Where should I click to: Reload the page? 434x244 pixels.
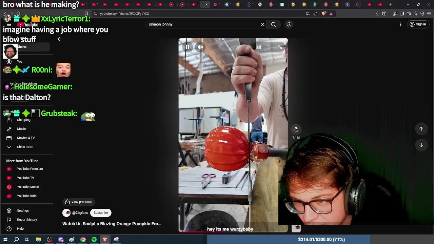tap(18, 14)
